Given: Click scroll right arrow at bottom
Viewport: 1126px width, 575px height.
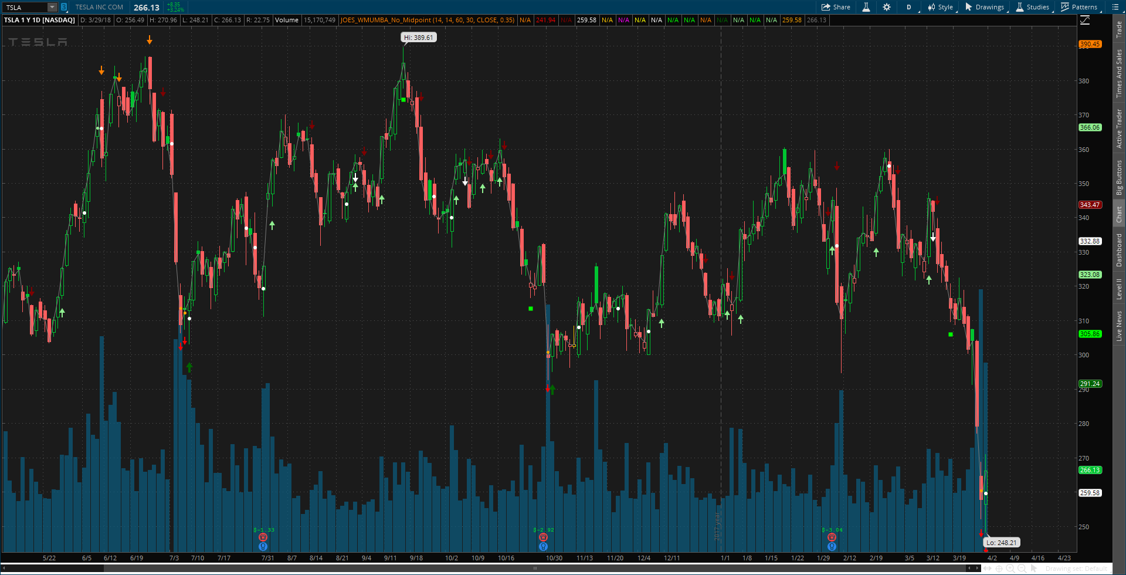Looking at the screenshot, I should click(978, 568).
